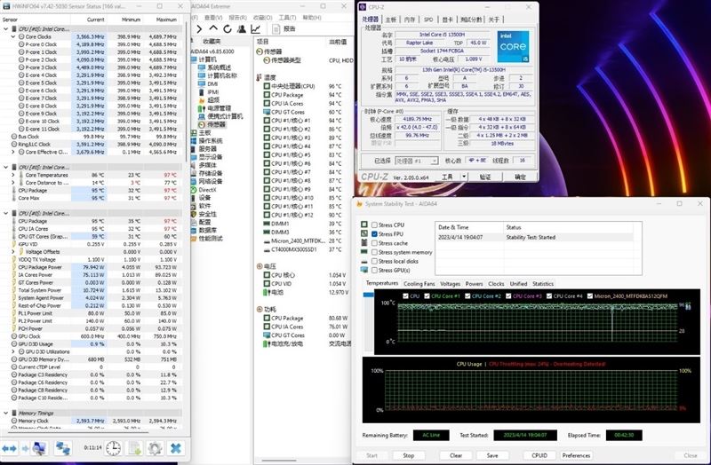Screen dimensions: 711x465
Task: Enable Stress system memory checkbox
Action: point(374,252)
